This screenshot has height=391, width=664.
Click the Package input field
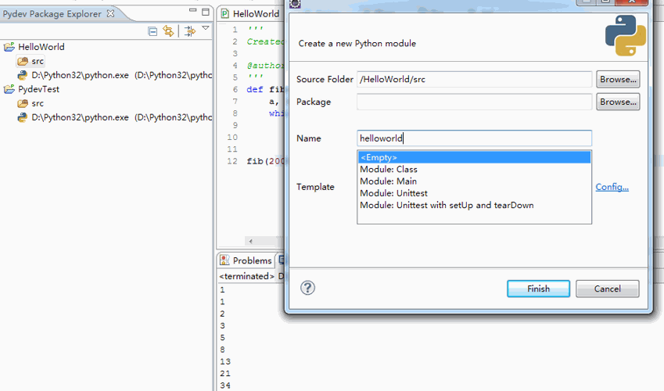coord(474,102)
